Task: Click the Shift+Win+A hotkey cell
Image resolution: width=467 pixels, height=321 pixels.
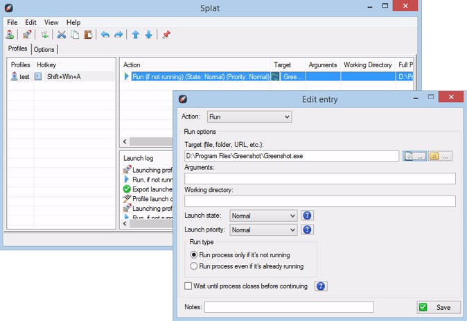Action: [64, 76]
